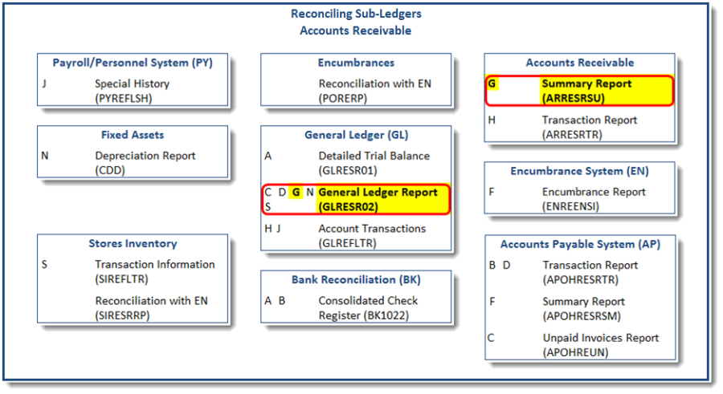Open Accounts Payable Transaction Report (APOHRESRTR)
723x394 pixels.
[x=590, y=272]
